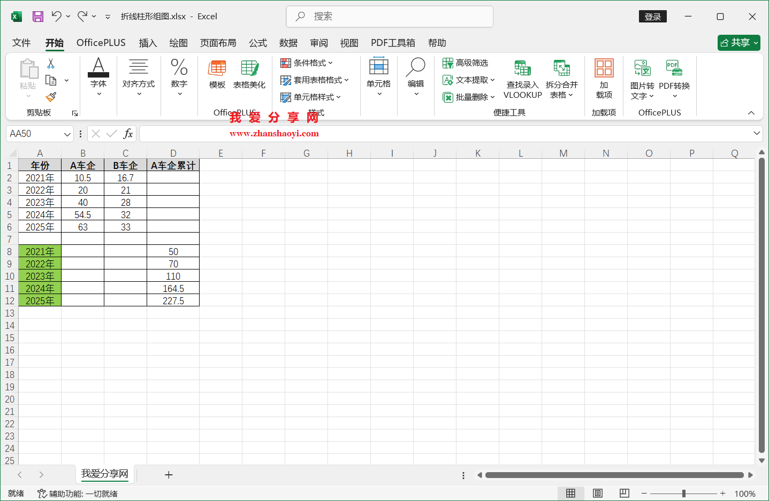Click the 登录 sign-in button
The height and width of the screenshot is (501, 769).
[653, 17]
